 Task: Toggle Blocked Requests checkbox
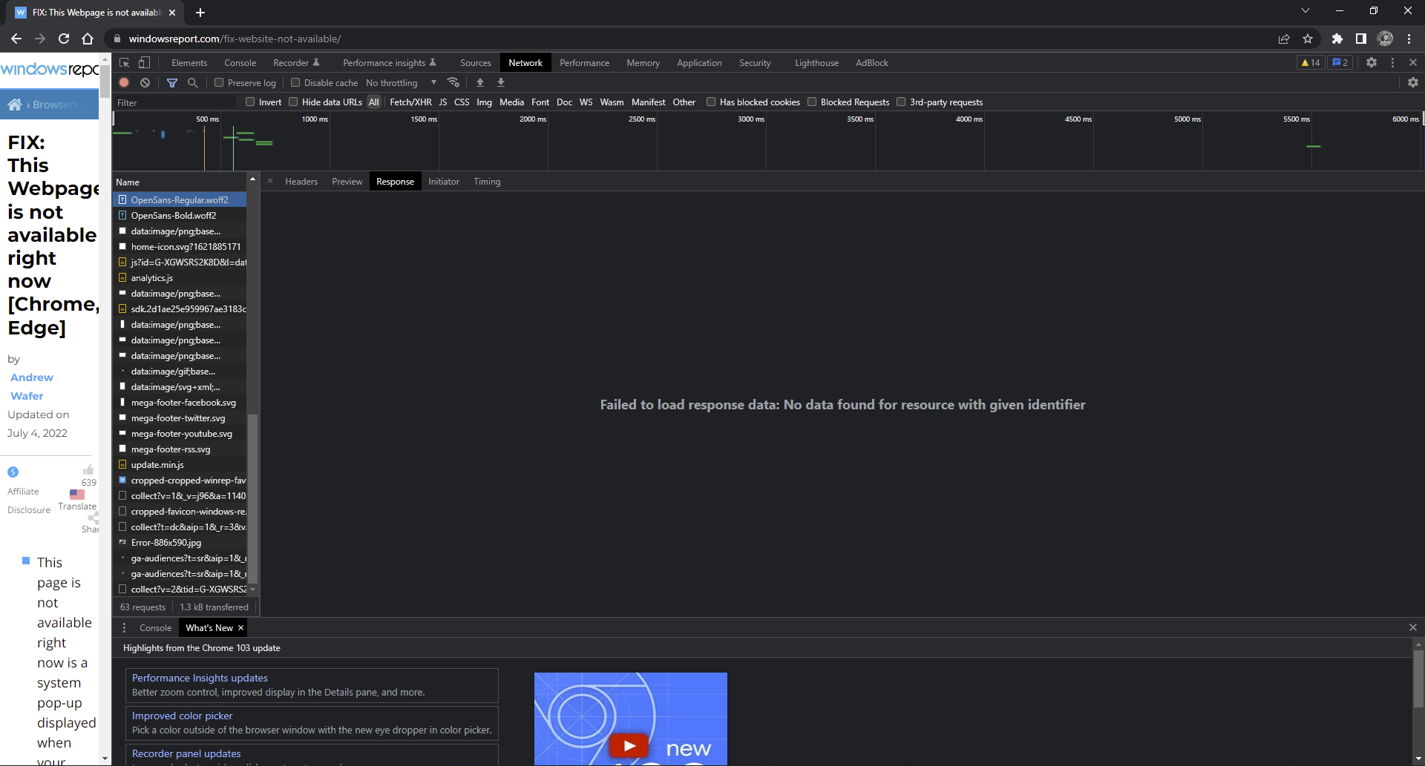pos(812,102)
